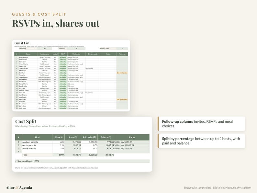Select guest name Cole Lowe
Screen dimensions: 257x193
(x=23, y=108)
